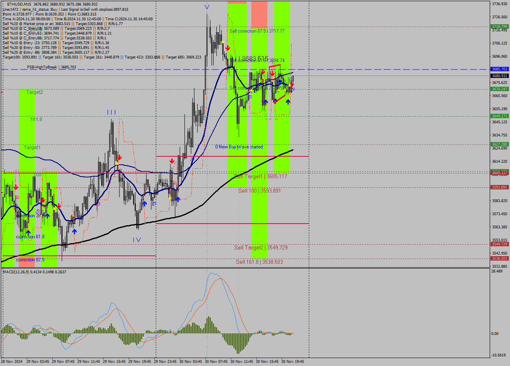Screen dimensions: 510x366
Task: Click the '28 Nov 2024' time axis label
Action: click(x=12, y=362)
